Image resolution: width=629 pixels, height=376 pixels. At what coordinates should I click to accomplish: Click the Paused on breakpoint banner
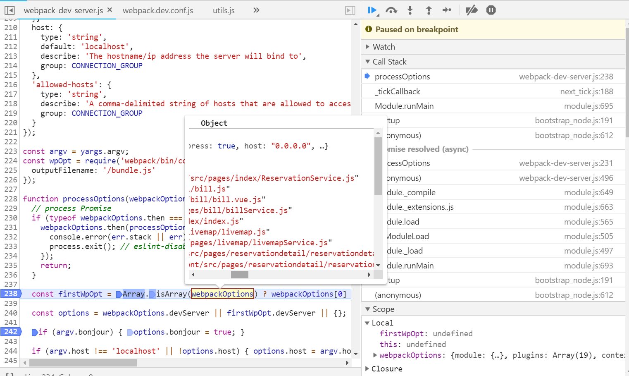[x=493, y=29]
